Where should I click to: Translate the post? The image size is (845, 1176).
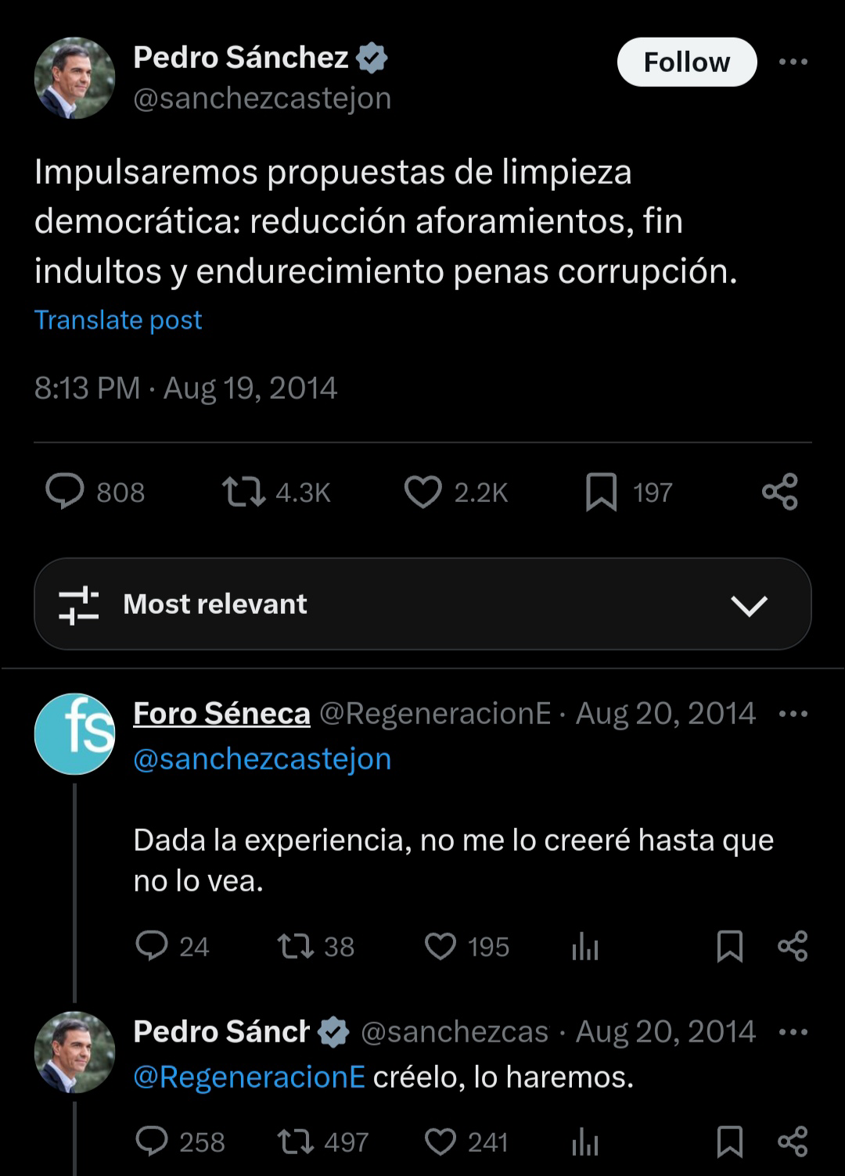(x=118, y=320)
